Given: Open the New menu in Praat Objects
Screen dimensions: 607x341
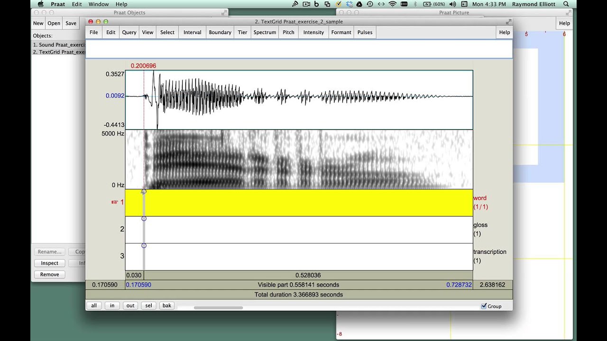Looking at the screenshot, I should click(x=38, y=23).
